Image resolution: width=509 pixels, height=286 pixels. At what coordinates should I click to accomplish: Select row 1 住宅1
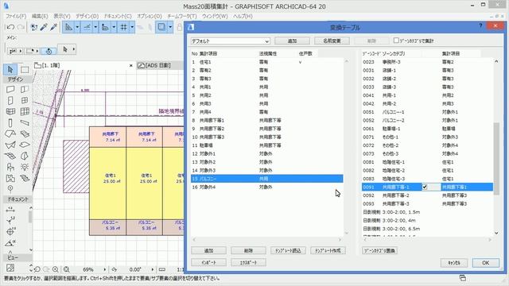pyautogui.click(x=267, y=62)
